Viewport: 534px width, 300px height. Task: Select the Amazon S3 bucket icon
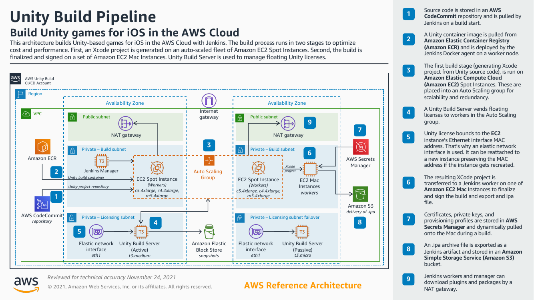pos(360,194)
